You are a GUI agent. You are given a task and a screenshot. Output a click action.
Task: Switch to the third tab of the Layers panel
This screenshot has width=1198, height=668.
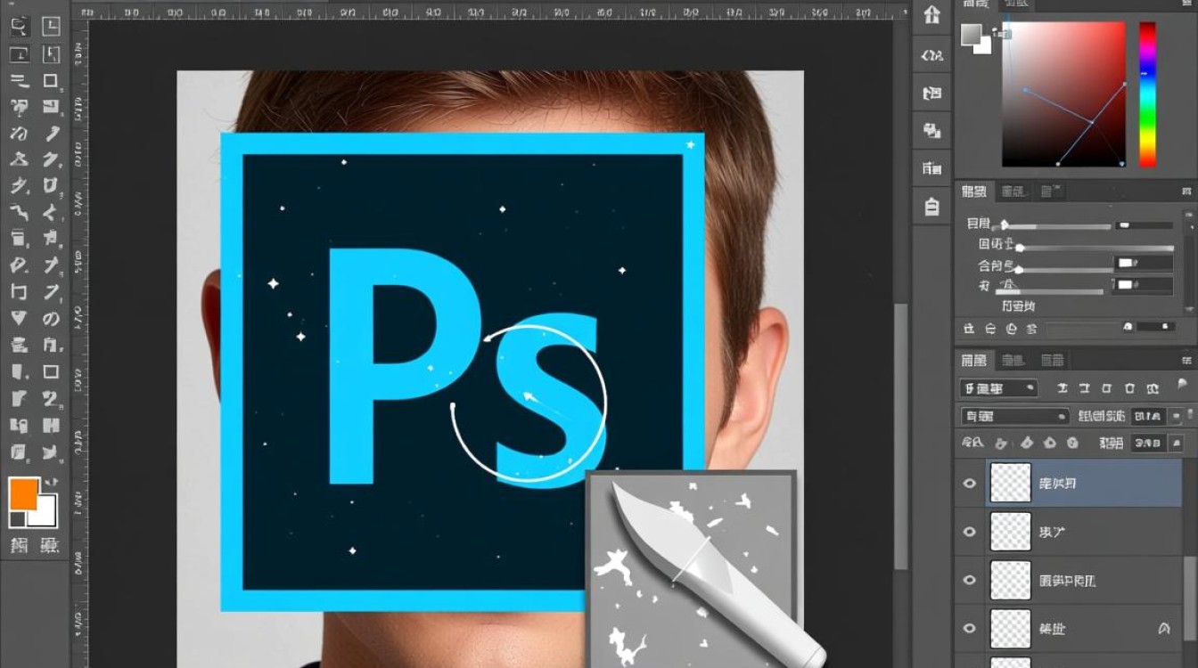point(1052,361)
